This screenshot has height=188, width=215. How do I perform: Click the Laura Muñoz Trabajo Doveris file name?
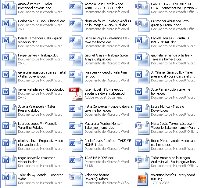pyautogui.click(x=167, y=109)
